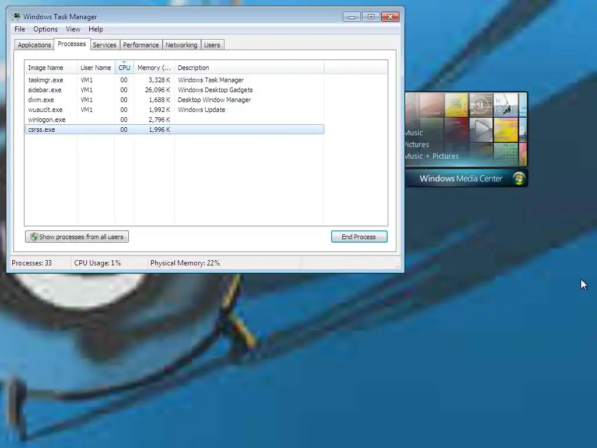Select the dwm.exe process
This screenshot has width=597, height=448.
(x=174, y=100)
